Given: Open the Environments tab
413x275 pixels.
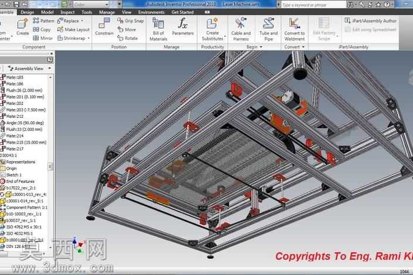Looking at the screenshot, I should point(151,12).
